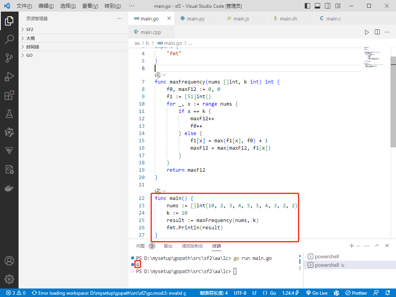396x297 pixels.
Task: Click the editor vertical scrollbar thumb
Action: tap(393, 102)
